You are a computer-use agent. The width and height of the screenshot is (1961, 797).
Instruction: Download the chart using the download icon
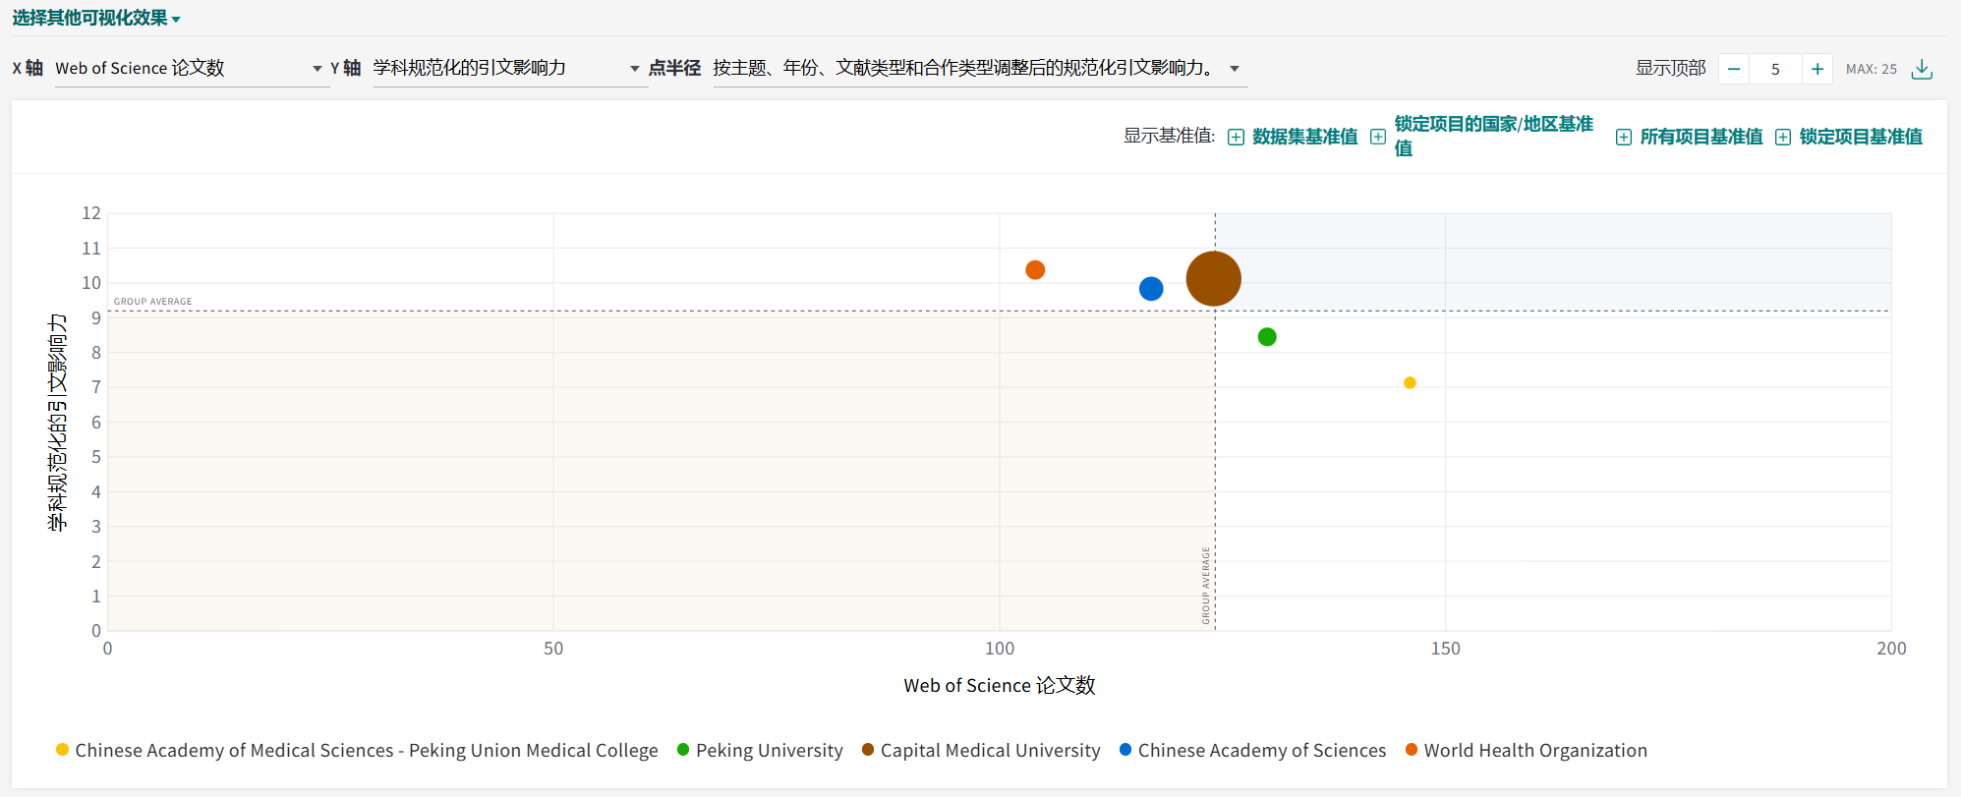(x=1922, y=69)
